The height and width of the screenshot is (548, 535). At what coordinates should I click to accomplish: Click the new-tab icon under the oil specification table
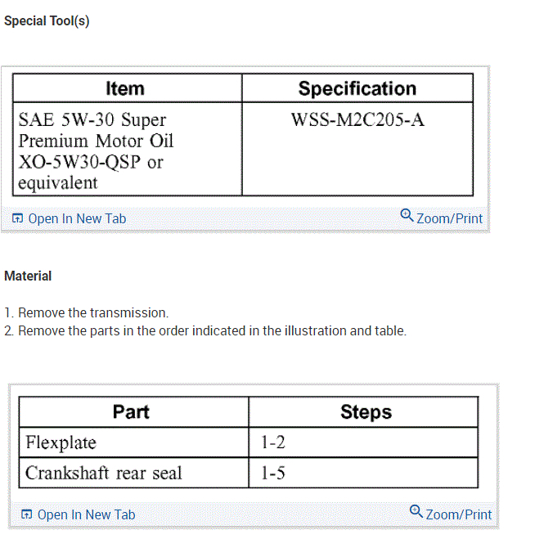pos(18,218)
